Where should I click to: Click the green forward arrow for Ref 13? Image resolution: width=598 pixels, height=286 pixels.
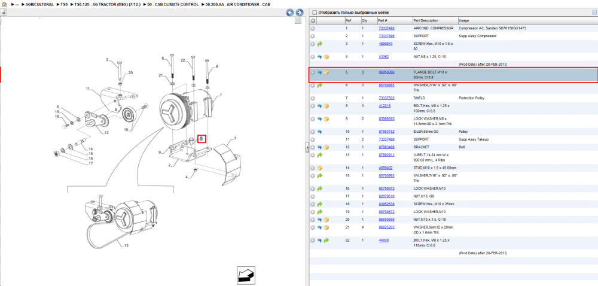[320, 155]
